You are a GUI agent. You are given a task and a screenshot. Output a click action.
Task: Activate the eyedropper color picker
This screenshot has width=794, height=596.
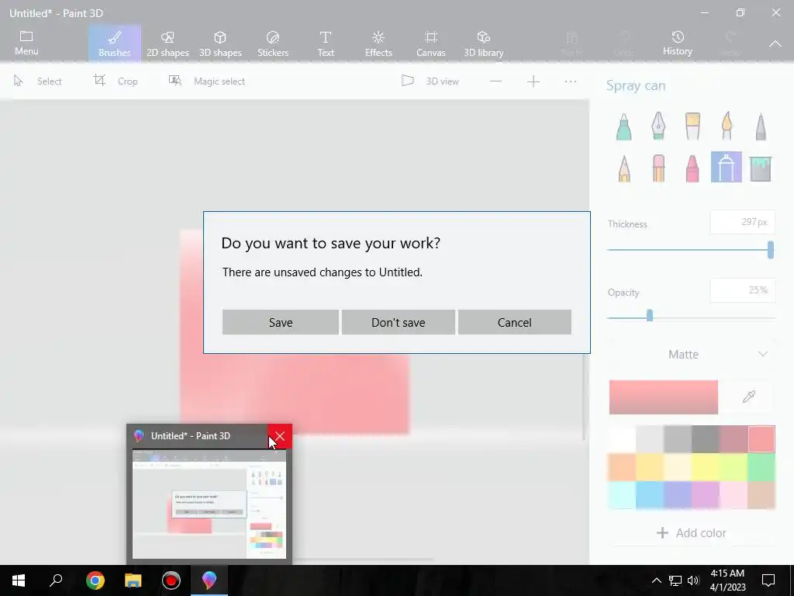(x=749, y=397)
